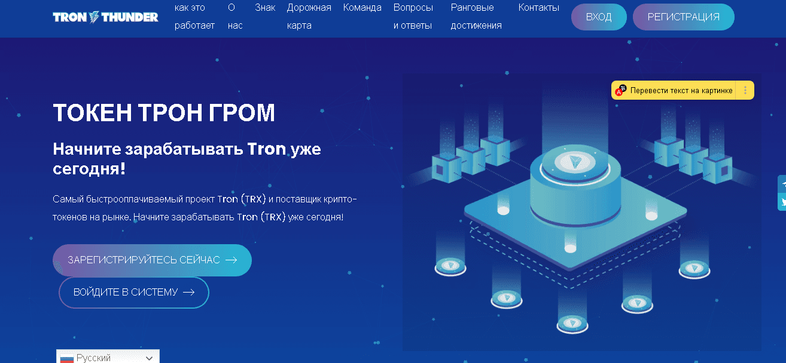Open the 'Контакты' nav link
This screenshot has height=363, width=786.
point(538,8)
